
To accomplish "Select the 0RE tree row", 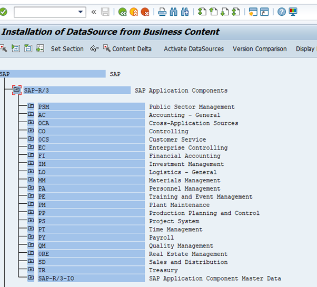I will coord(91,254).
